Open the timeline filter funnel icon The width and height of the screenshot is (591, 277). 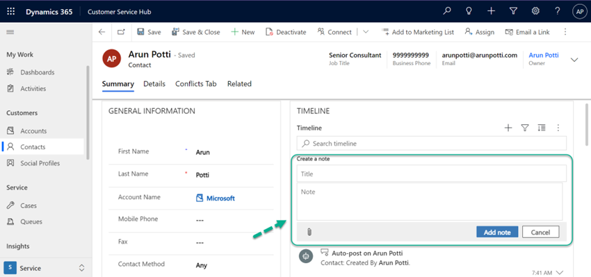(x=525, y=128)
